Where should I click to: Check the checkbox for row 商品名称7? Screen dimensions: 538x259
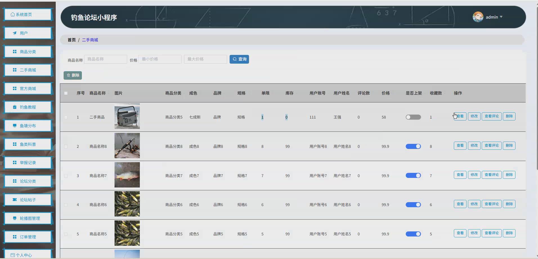(66, 176)
